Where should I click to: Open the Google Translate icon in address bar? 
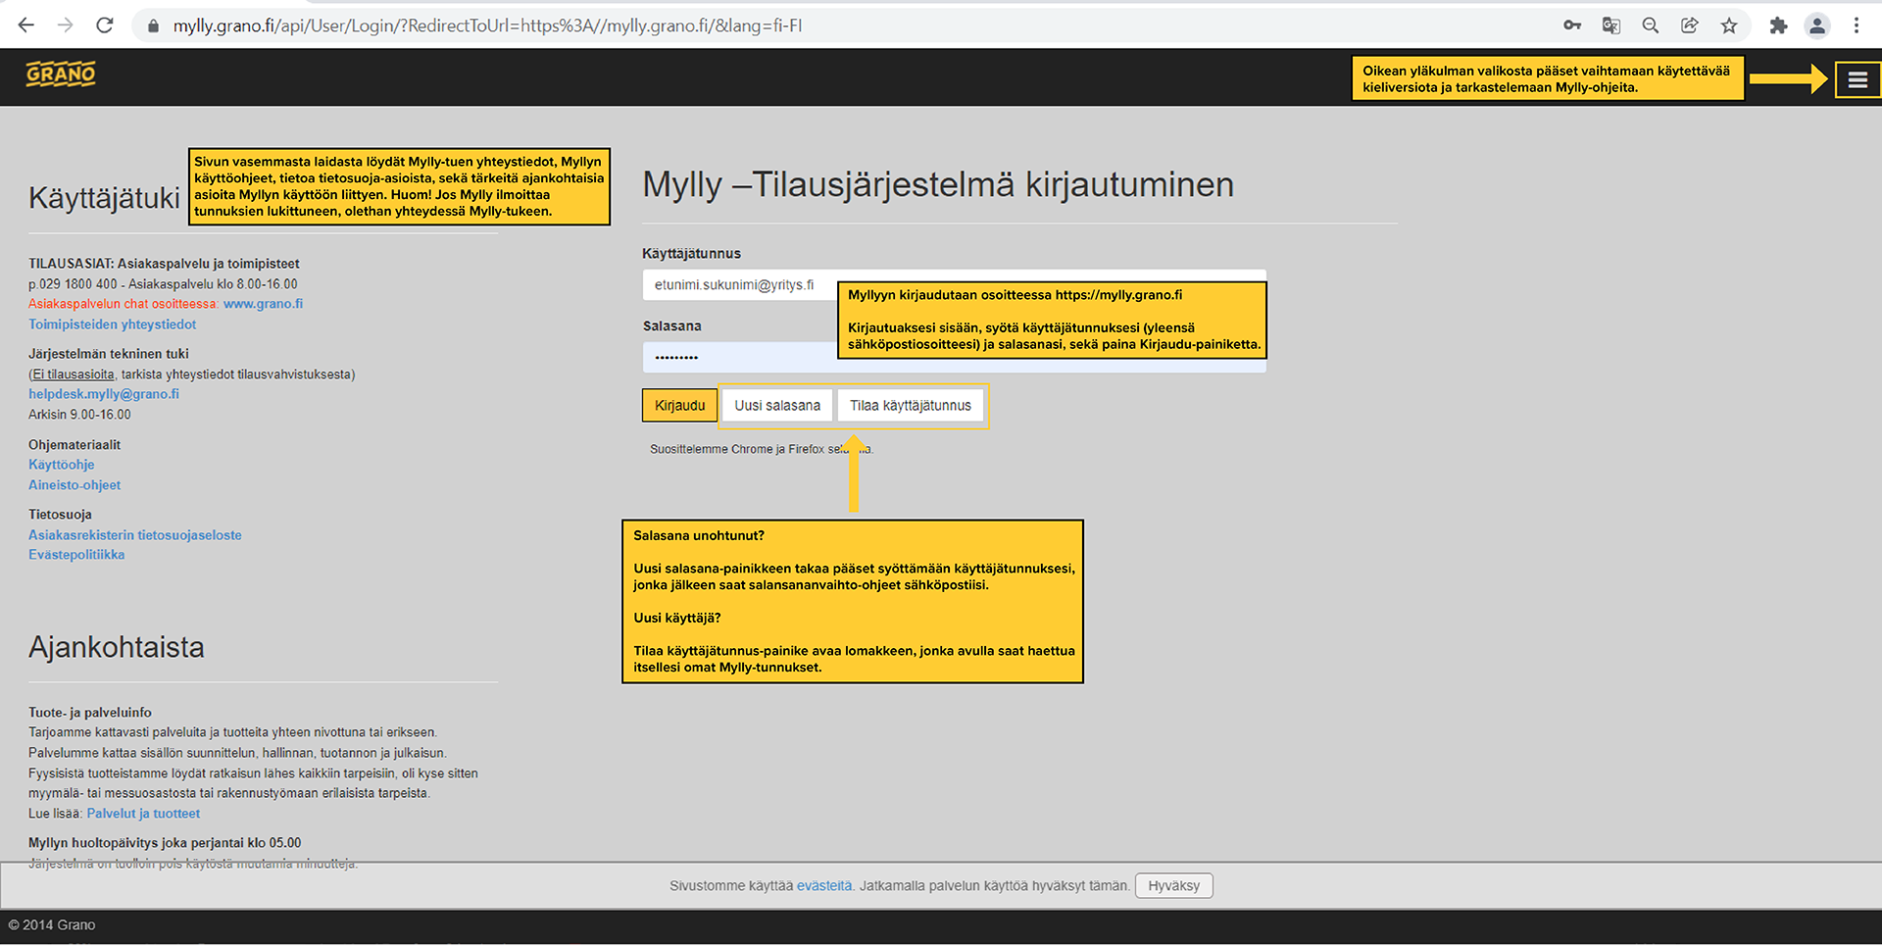(x=1611, y=25)
